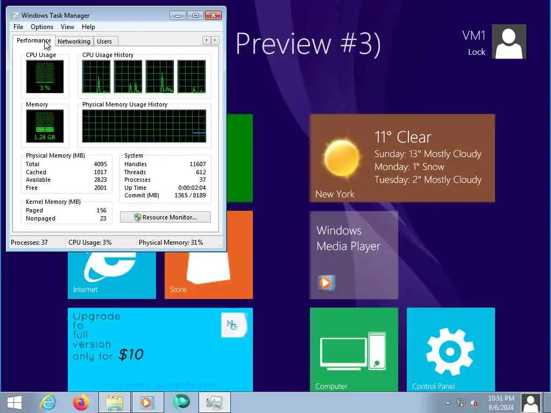
Task: Click the left tab scroll arrow
Action: [207, 40]
